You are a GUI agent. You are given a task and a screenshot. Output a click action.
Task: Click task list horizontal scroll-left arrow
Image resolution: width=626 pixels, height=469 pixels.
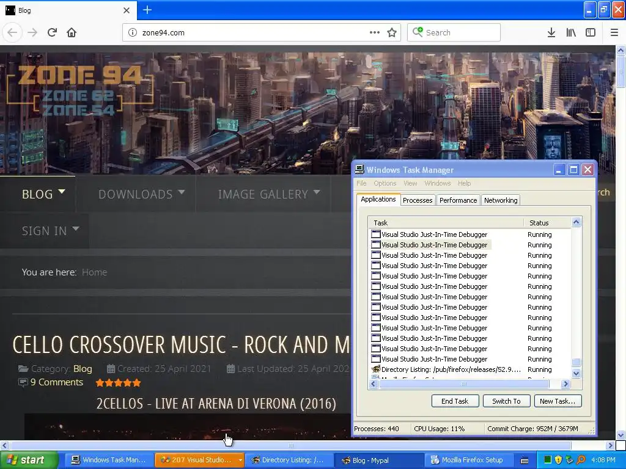374,384
